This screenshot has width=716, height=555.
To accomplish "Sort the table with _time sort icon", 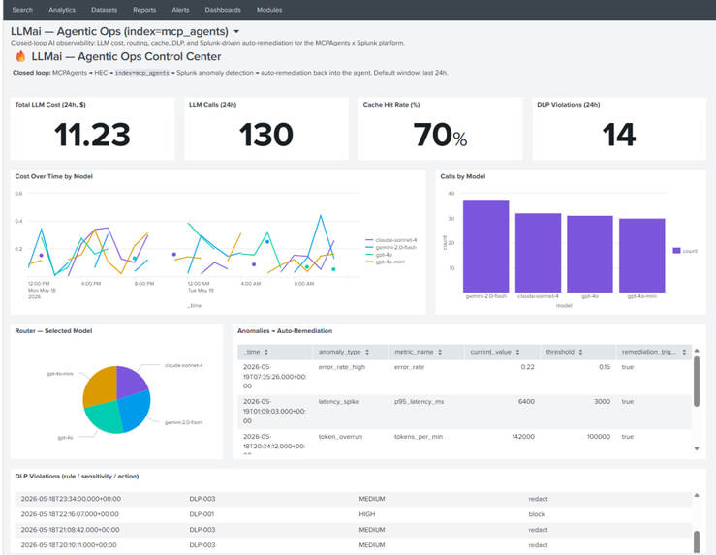I will (266, 352).
